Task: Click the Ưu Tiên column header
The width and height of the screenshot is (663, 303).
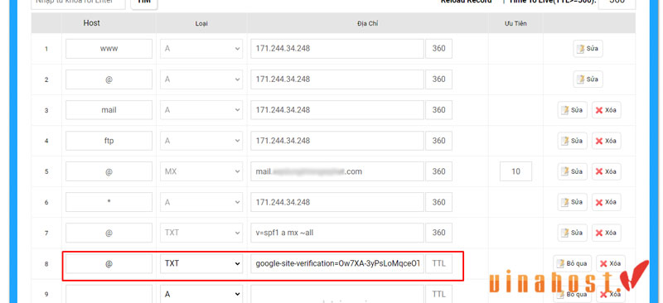Action: (515, 24)
